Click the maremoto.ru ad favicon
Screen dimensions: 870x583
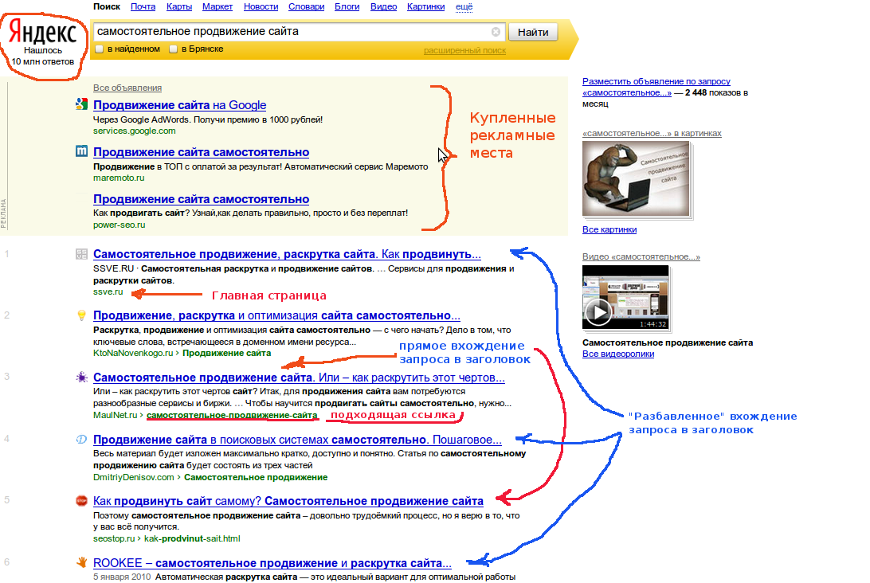(81, 151)
